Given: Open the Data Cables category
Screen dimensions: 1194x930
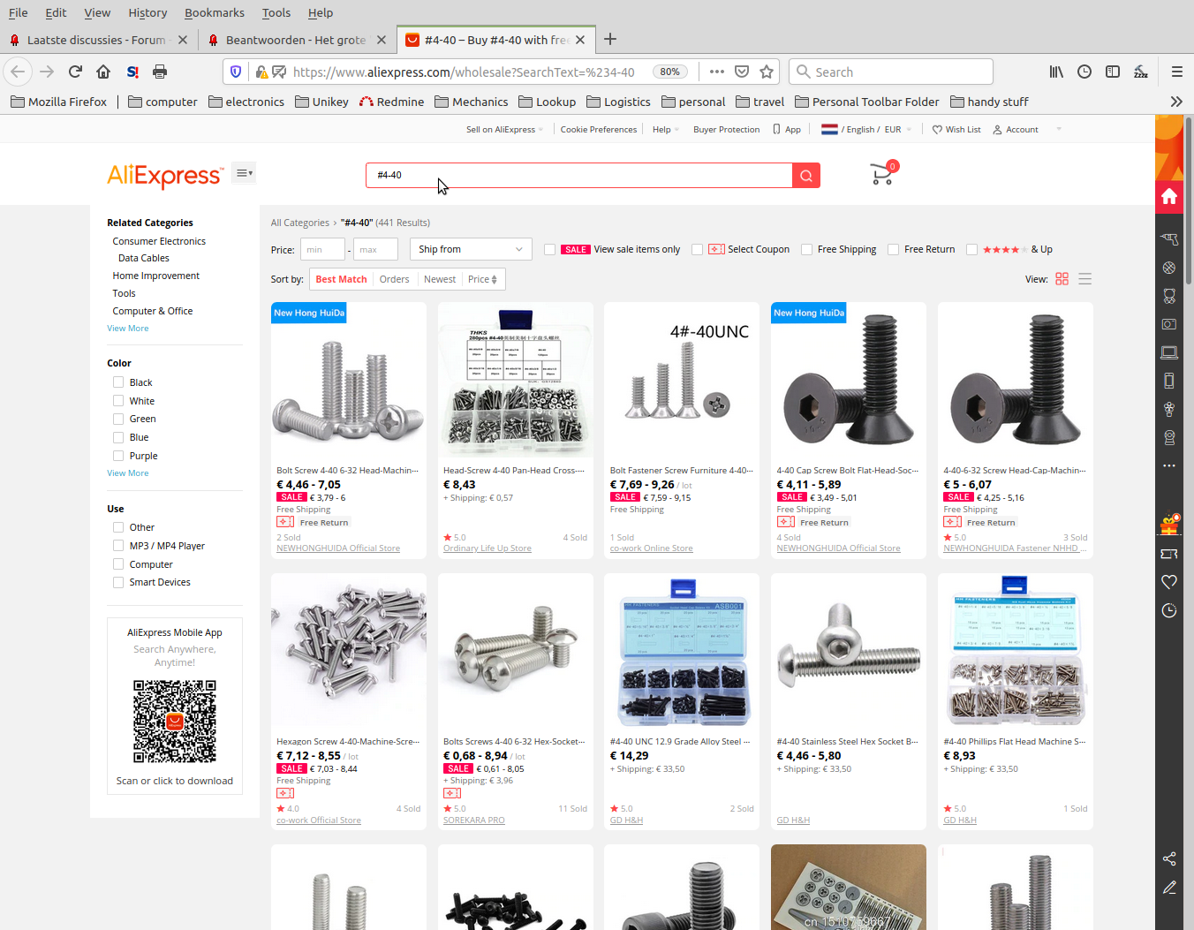Looking at the screenshot, I should [x=144, y=258].
